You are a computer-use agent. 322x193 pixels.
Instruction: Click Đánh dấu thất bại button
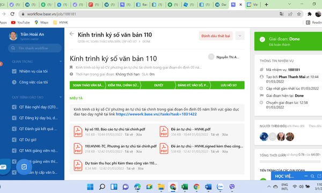pyautogui.click(x=216, y=36)
